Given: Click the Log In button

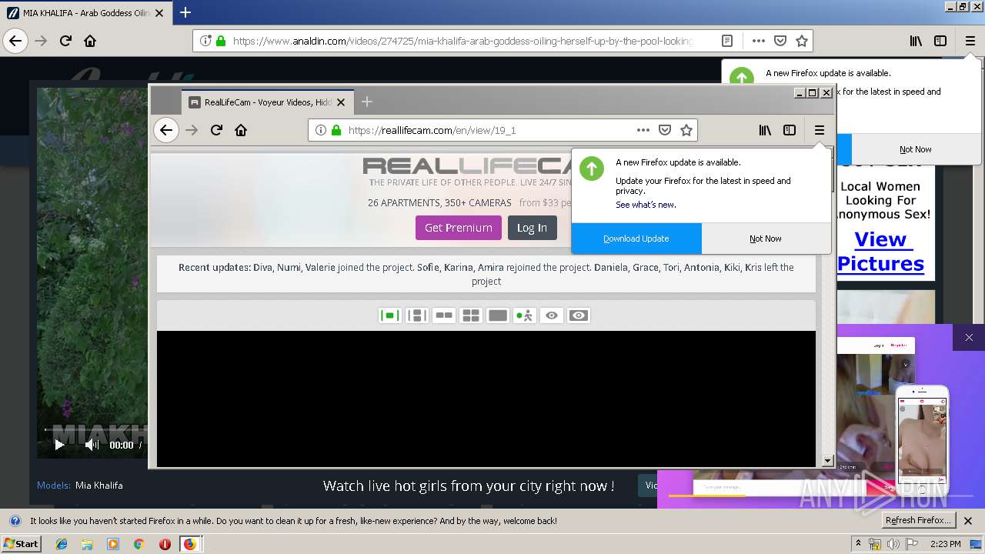Looking at the screenshot, I should click(532, 228).
